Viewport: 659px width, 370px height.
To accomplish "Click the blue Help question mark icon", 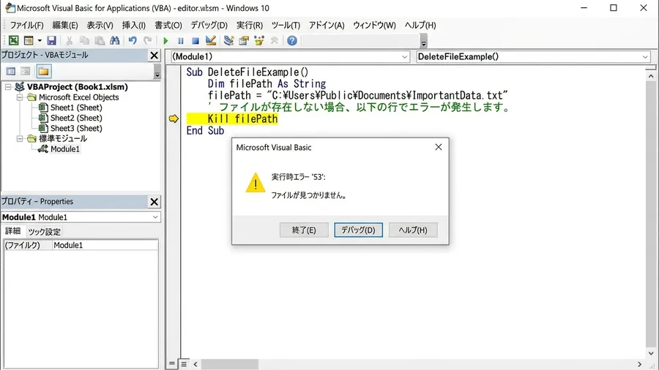I will [291, 40].
